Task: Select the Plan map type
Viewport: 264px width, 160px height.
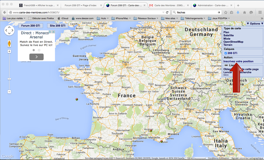Action: click(x=226, y=32)
